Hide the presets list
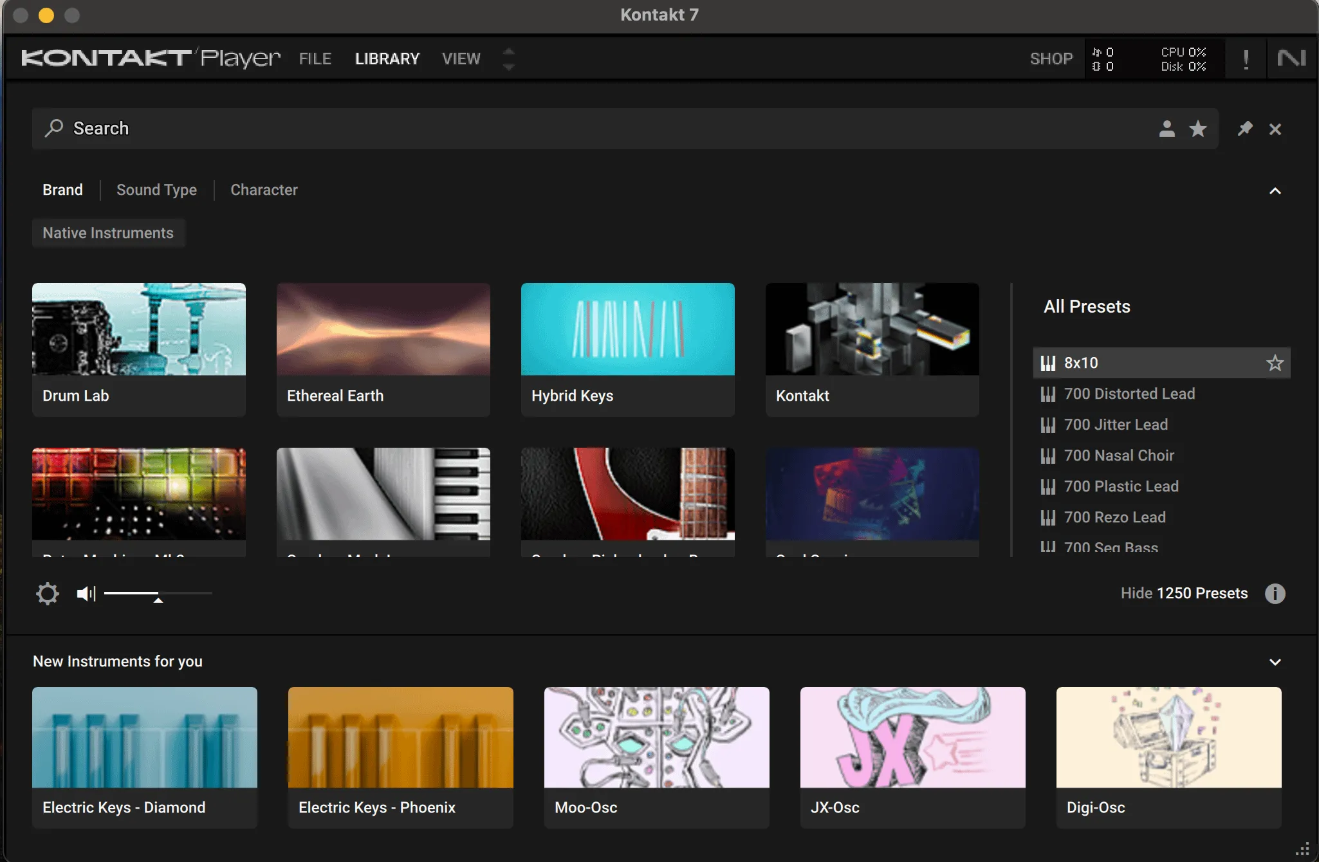Viewport: 1319px width, 862px height. [x=1135, y=593]
